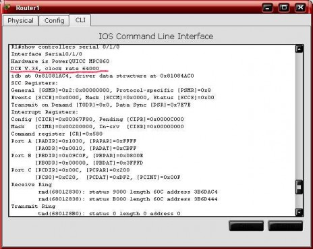Click 'DCE V.35, clock rate 64000' line
The image size is (313, 249).
coord(55,68)
